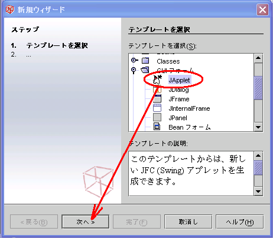Choose JPanel from template list

pos(178,118)
